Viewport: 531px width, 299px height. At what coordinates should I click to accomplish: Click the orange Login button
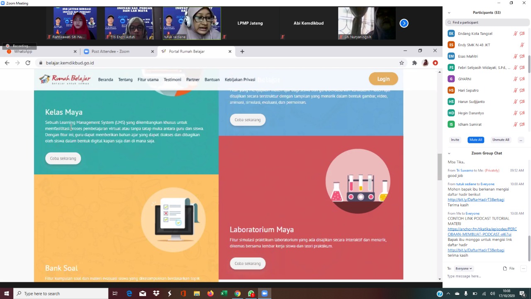[x=383, y=79]
